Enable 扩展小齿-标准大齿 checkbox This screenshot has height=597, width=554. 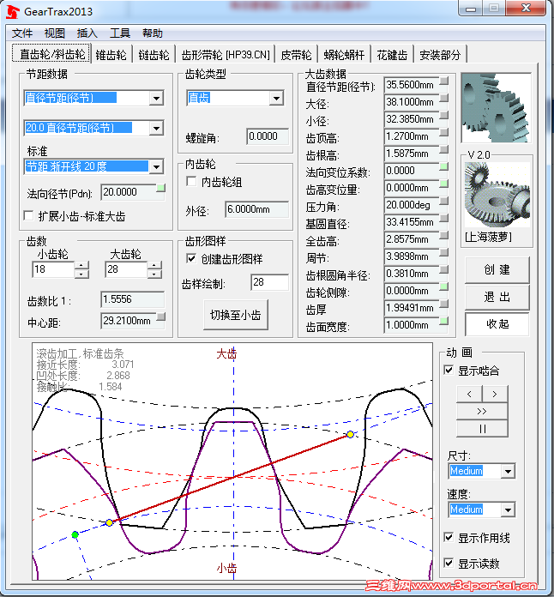click(28, 215)
